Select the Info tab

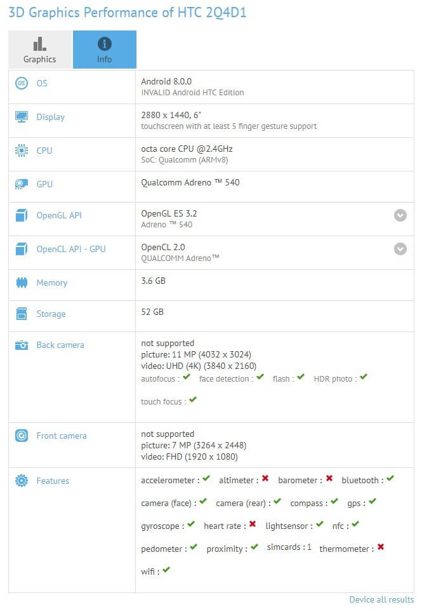(x=104, y=50)
